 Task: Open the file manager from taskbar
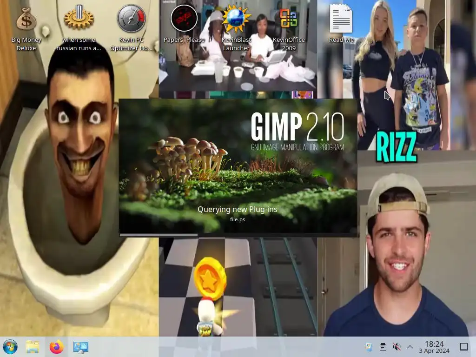click(x=33, y=347)
